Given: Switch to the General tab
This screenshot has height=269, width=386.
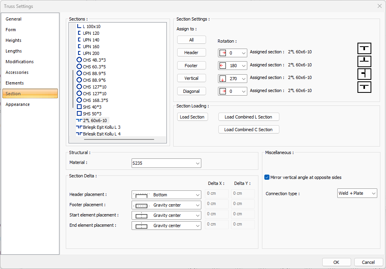Looking at the screenshot, I should [x=14, y=19].
